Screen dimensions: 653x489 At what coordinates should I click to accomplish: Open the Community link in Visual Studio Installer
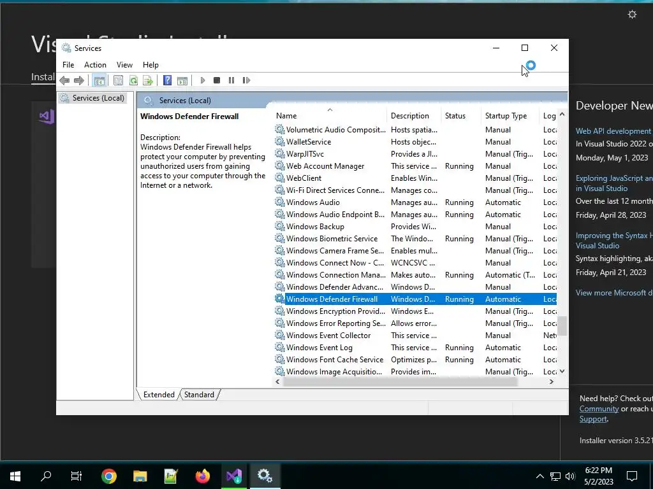click(x=599, y=409)
